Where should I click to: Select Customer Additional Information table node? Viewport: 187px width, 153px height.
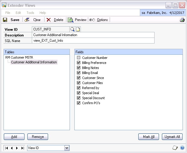pyautogui.click(x=34, y=62)
